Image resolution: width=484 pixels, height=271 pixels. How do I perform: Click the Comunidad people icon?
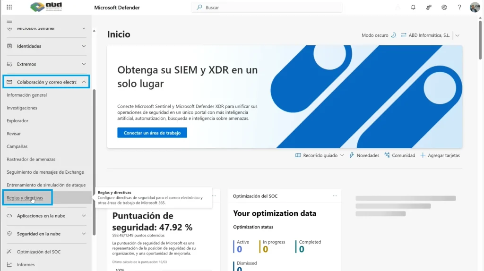pyautogui.click(x=387, y=155)
